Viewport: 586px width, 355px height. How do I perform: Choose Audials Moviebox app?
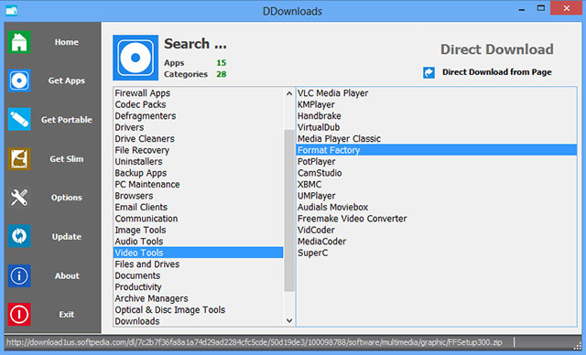(x=437, y=207)
